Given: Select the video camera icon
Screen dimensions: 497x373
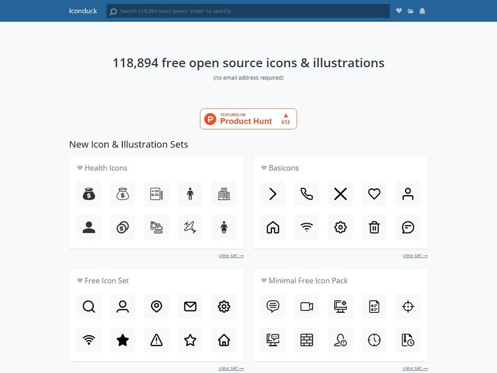Looking at the screenshot, I should click(306, 306).
